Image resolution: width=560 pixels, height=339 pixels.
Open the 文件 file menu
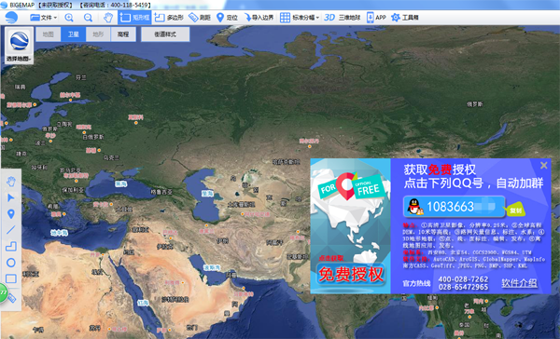[43, 18]
